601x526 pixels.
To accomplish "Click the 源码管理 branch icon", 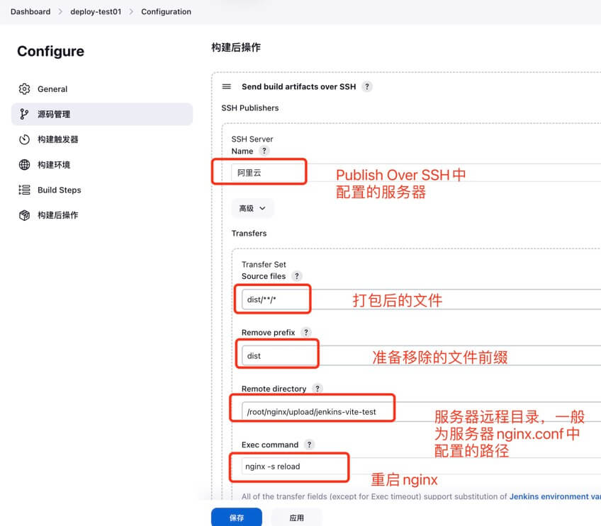I will 25,114.
